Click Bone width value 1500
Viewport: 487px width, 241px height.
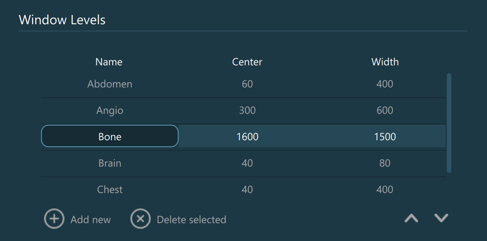pyautogui.click(x=385, y=137)
